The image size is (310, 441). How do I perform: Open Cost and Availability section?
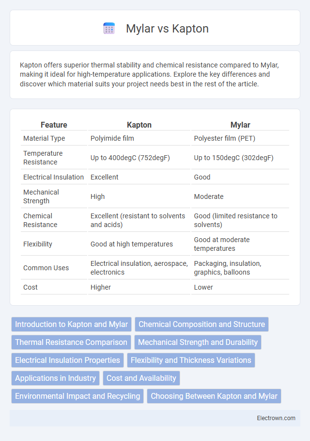pos(141,378)
